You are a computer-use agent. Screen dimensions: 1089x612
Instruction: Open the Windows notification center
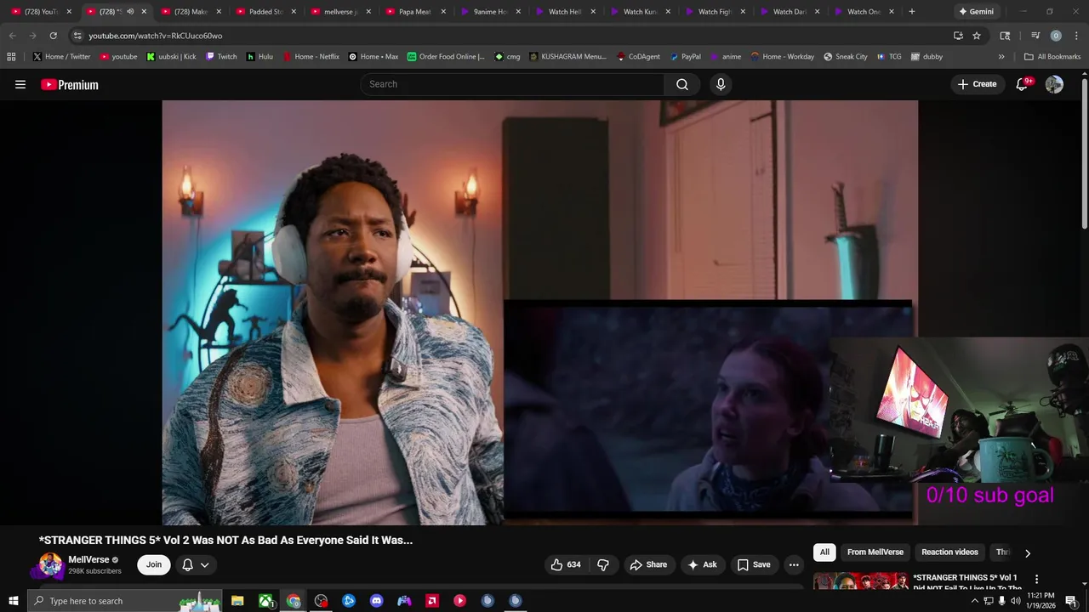click(1071, 601)
